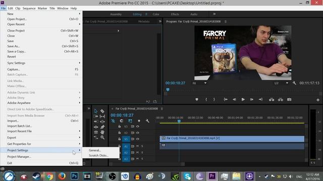
Task: Open the Program monitor button editor plus
Action: point(318,100)
